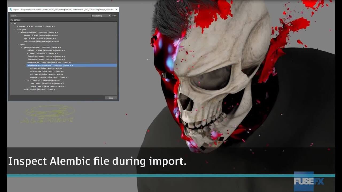Select the '1.samples : SCALAR' row
Viewport: 342px width, 192px height.
pos(36,26)
